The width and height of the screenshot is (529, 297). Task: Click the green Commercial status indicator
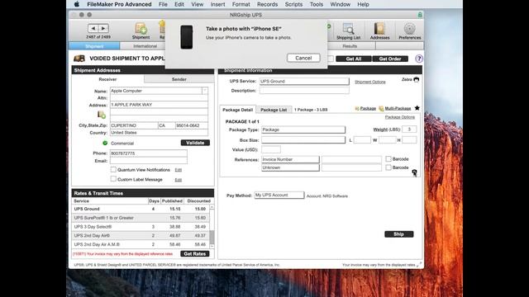(105, 143)
